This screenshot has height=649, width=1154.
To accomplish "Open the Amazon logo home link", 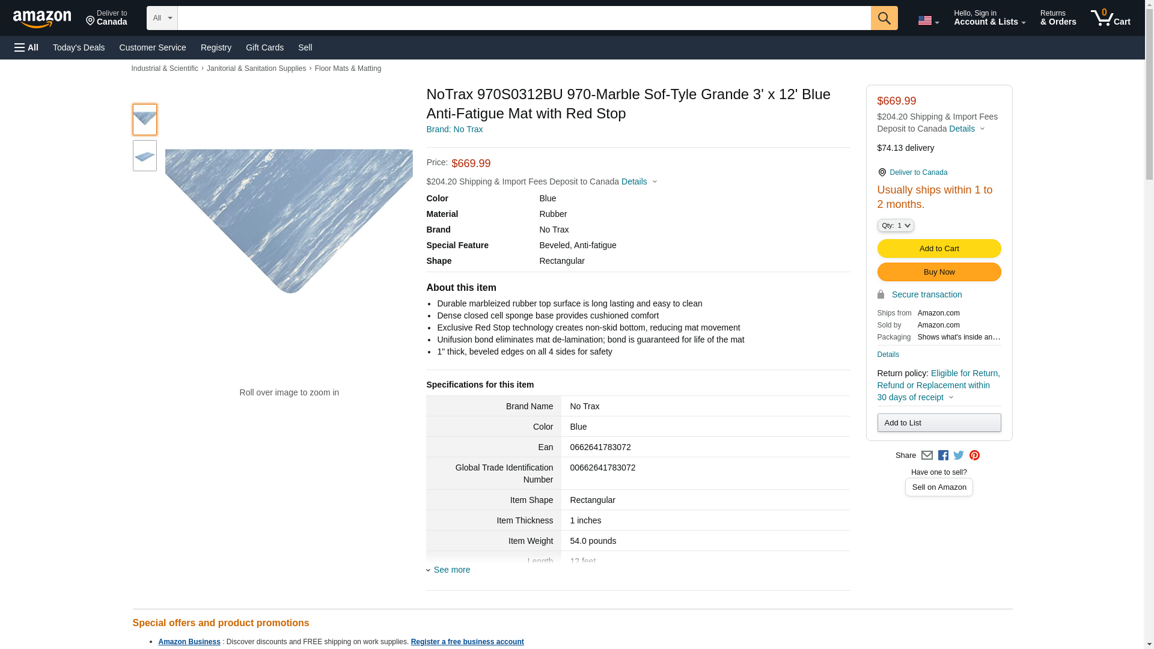I will (x=42, y=19).
